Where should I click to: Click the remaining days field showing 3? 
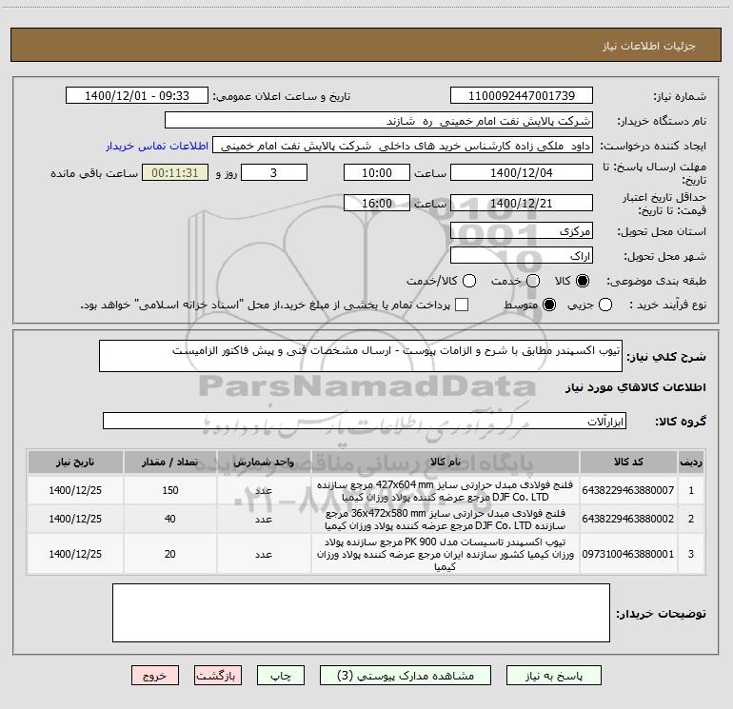(274, 172)
